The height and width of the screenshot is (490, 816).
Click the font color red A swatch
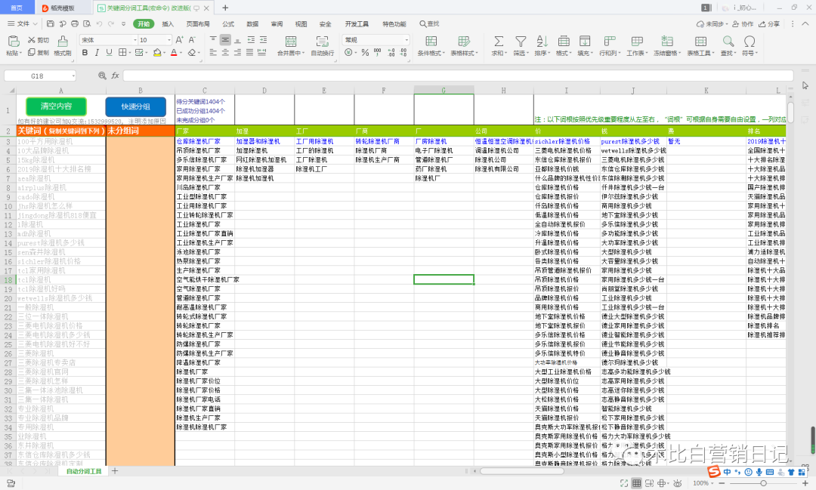173,53
